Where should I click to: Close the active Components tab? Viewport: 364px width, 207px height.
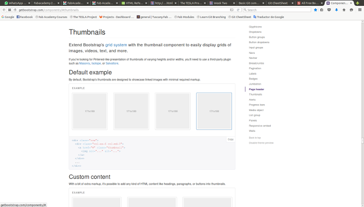coord(351,3)
